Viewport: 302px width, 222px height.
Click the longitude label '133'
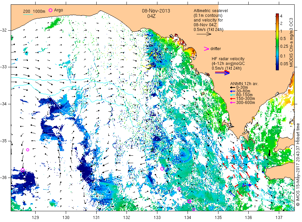coord(157,218)
